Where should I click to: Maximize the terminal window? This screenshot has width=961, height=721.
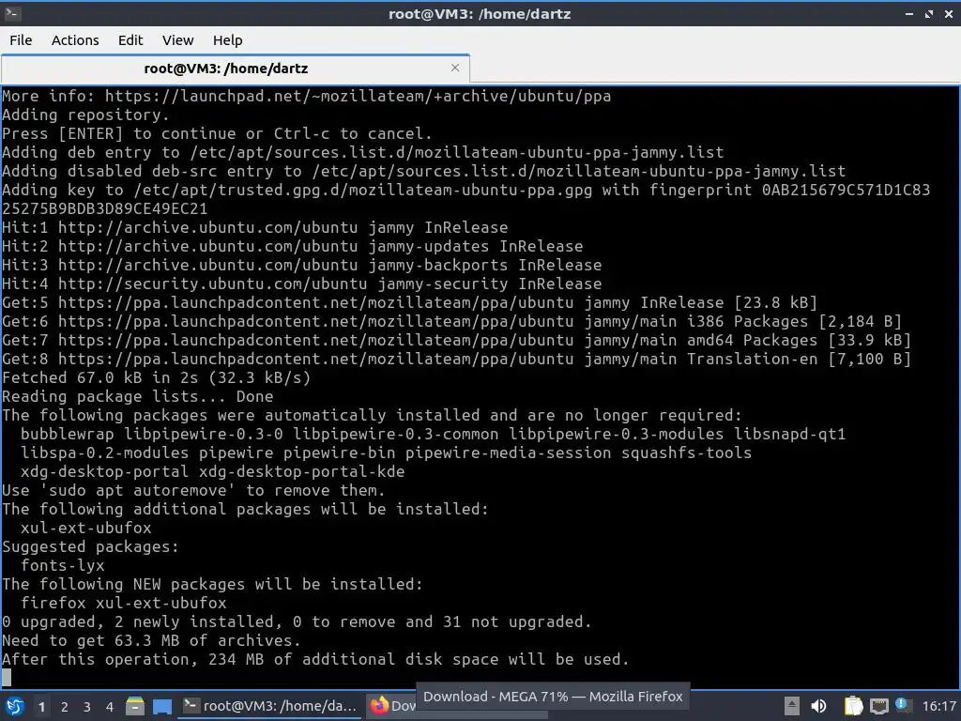click(929, 13)
